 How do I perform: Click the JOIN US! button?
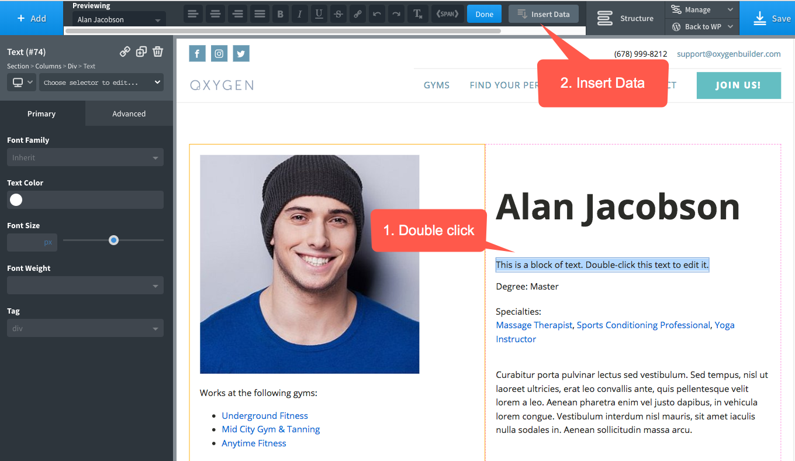point(738,85)
